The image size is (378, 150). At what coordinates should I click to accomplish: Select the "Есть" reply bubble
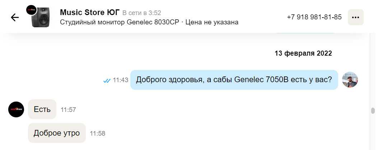point(42,109)
